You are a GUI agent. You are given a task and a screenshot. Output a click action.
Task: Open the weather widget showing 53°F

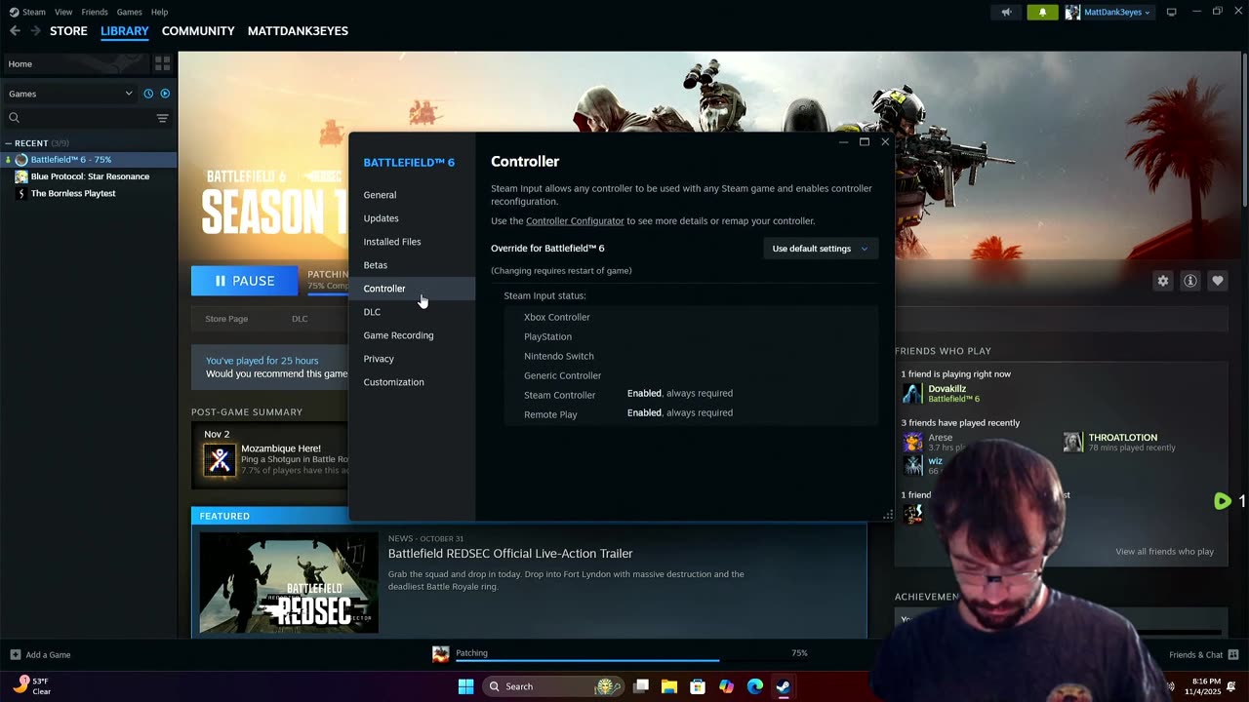(31, 685)
